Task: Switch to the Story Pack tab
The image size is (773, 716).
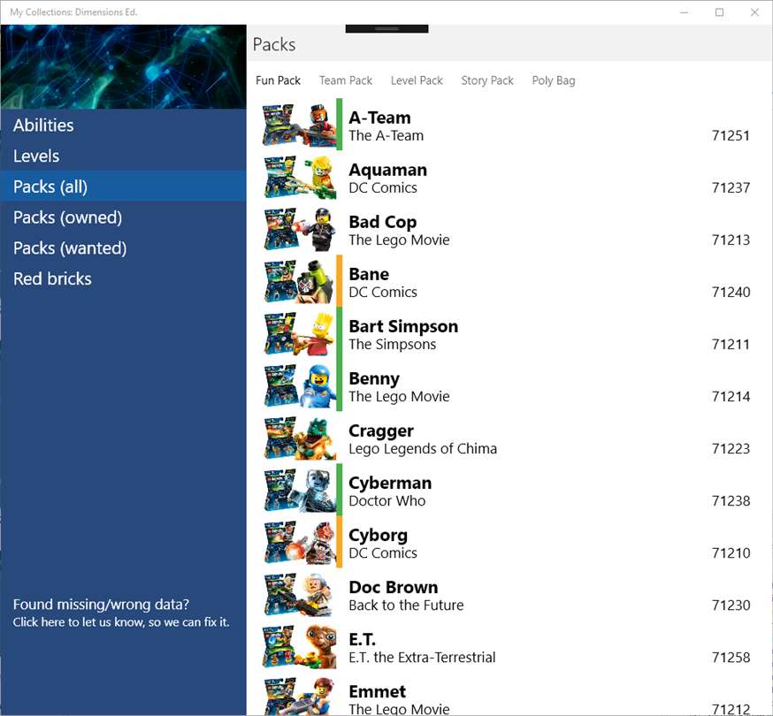Action: point(487,80)
